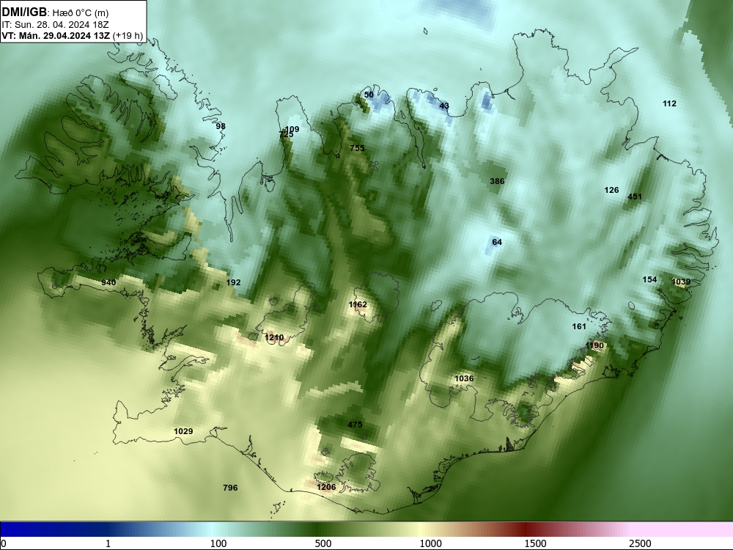Click the map value 43
Image resolution: width=733 pixels, height=550 pixels.
pos(444,106)
